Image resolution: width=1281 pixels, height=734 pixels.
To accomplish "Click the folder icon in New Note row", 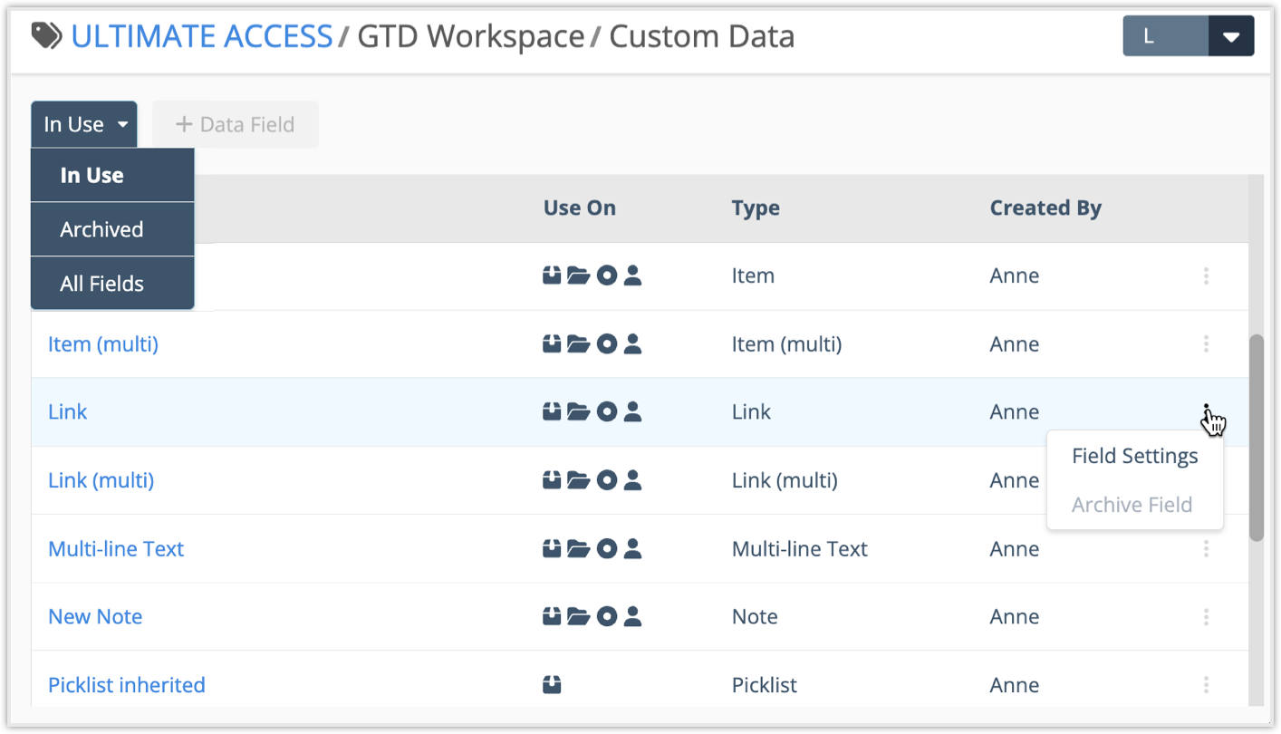I will pyautogui.click(x=580, y=616).
